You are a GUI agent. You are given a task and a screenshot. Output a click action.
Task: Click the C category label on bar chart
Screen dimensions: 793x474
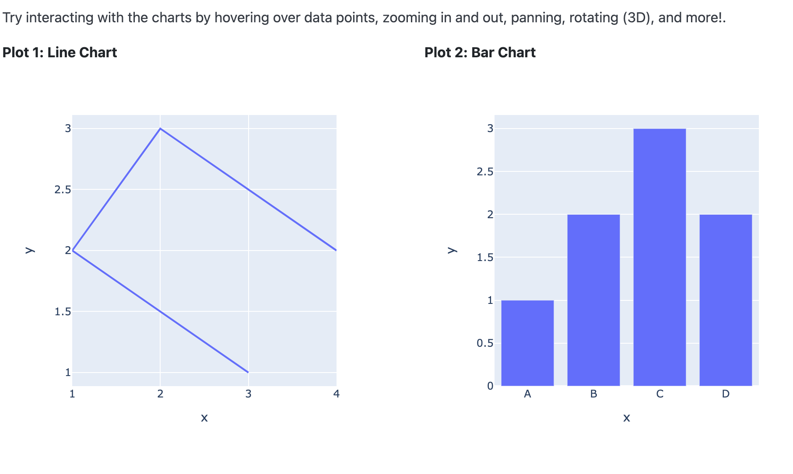(660, 394)
